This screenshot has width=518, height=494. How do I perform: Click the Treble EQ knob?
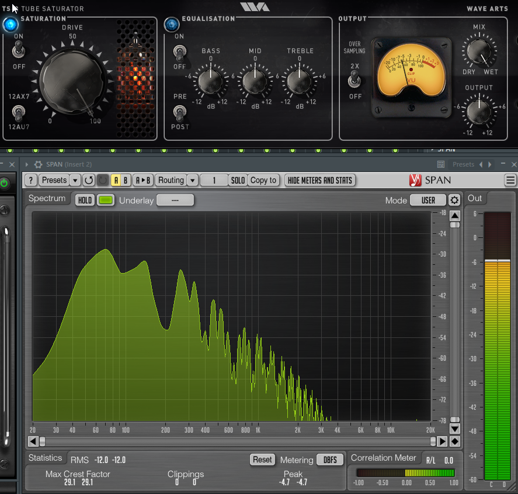[x=300, y=81]
